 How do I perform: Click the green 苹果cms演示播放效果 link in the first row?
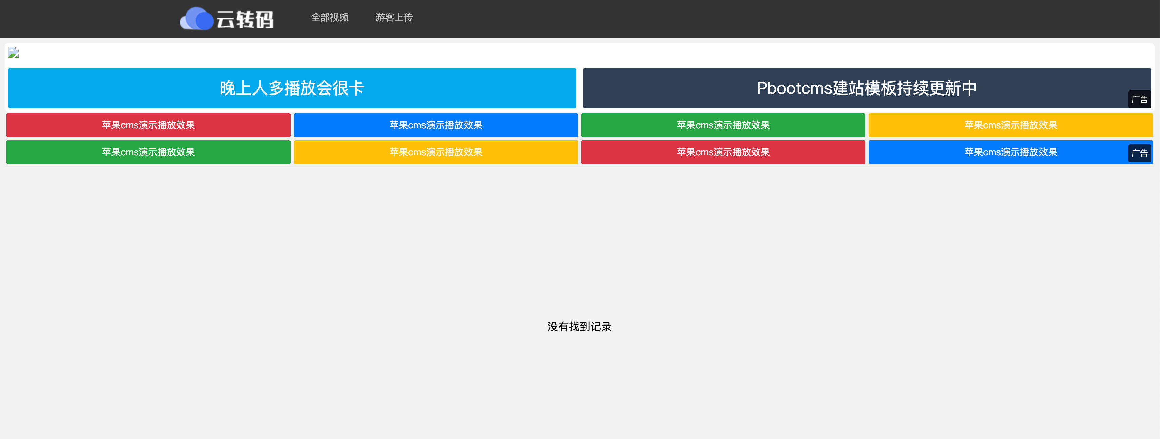[723, 125]
